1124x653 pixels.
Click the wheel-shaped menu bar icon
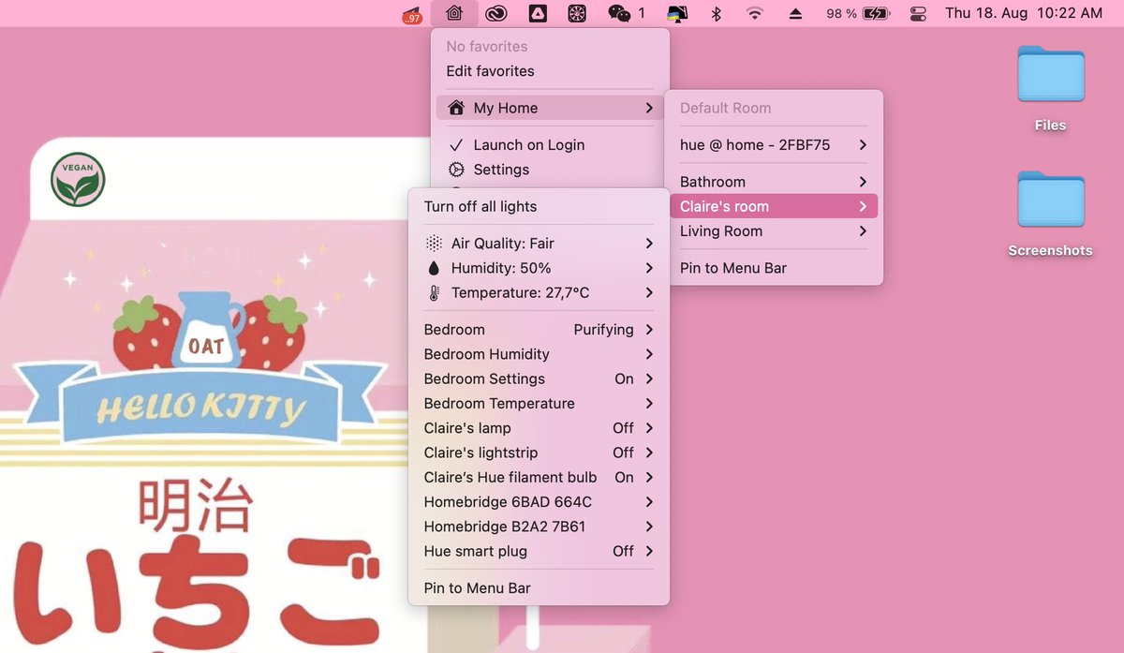578,13
